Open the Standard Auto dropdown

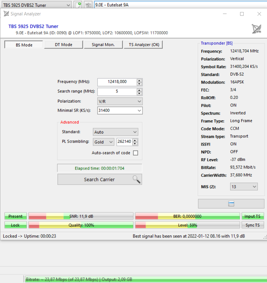115,132
